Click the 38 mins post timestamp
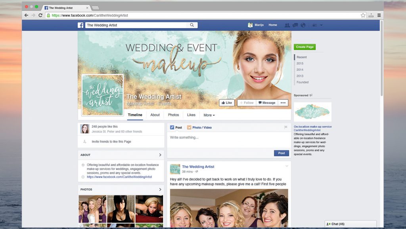The height and width of the screenshot is (229, 406). (187, 172)
